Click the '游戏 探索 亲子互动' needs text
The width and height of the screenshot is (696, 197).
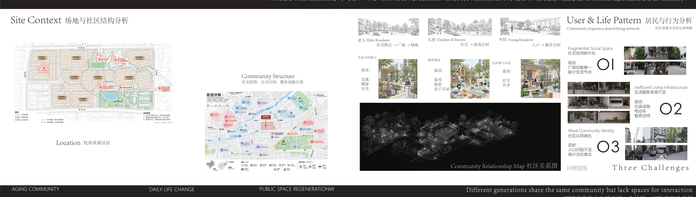[442, 84]
